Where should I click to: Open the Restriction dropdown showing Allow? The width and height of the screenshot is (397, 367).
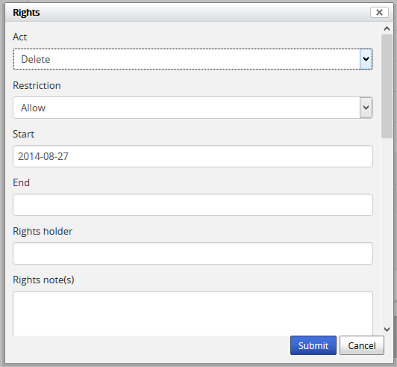coord(193,108)
